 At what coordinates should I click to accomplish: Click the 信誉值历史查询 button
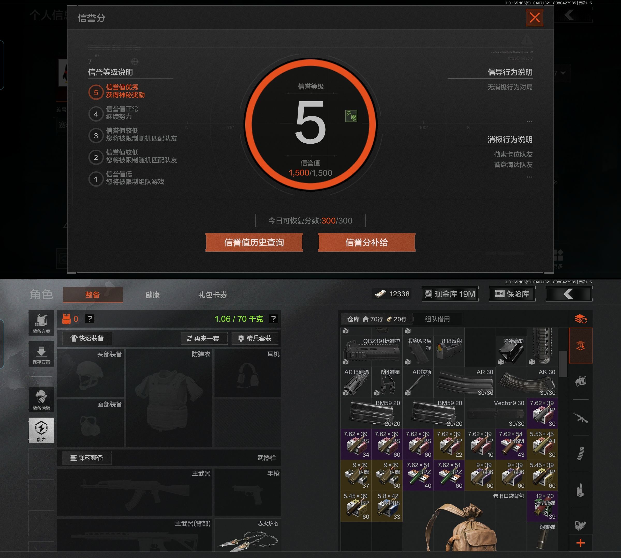pos(254,243)
